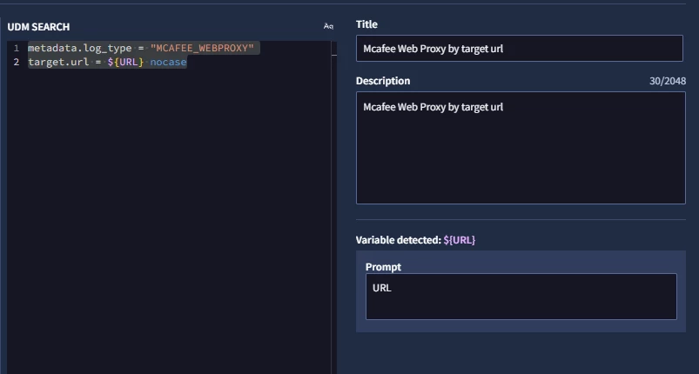The width and height of the screenshot is (699, 374).
Task: Click the Prompt label
Action: coord(383,267)
